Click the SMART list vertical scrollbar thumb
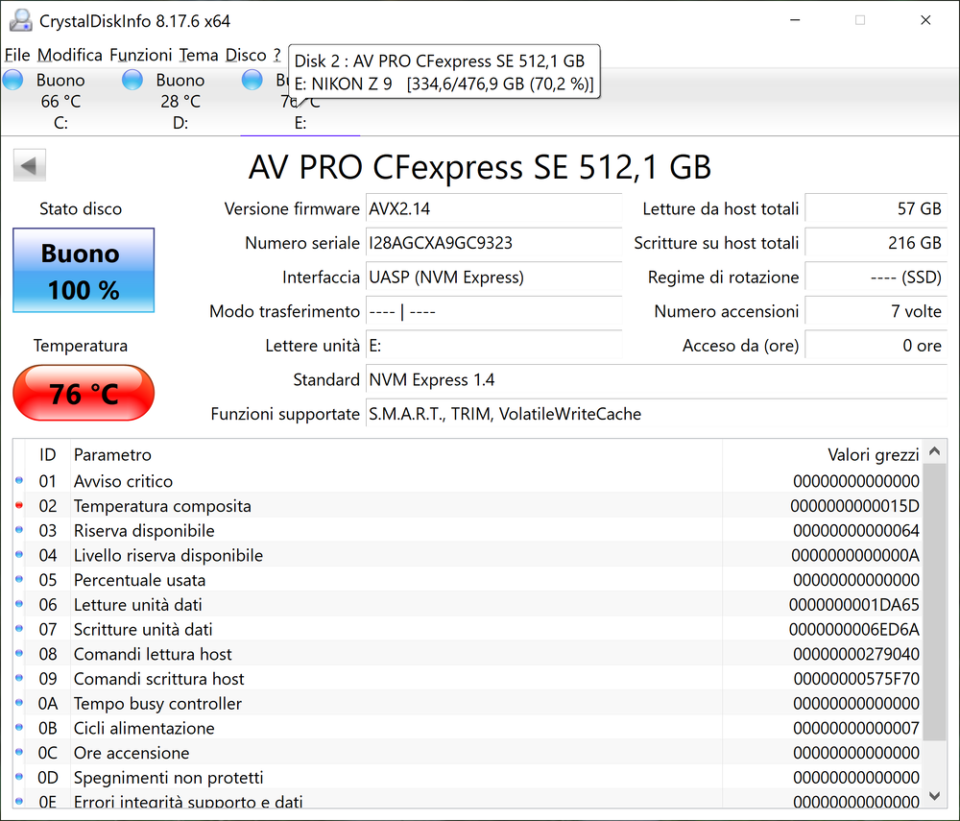 (x=934, y=602)
